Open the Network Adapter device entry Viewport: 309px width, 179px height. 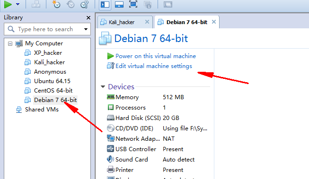pos(138,139)
